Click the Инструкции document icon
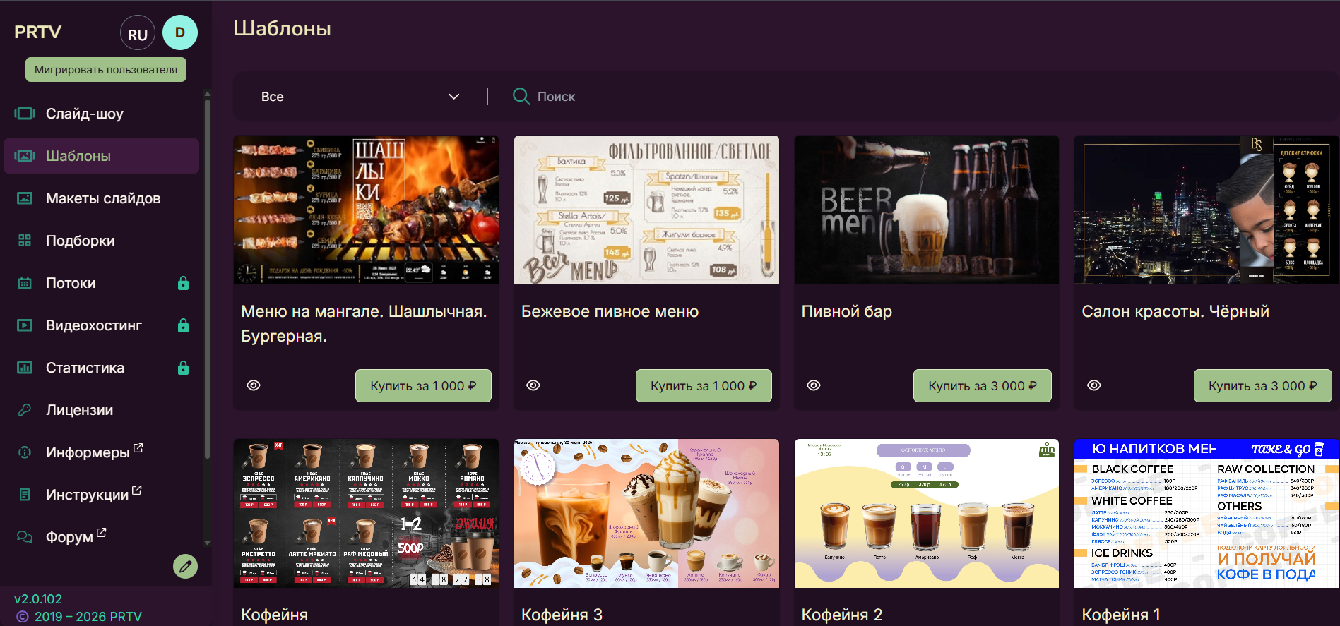 (x=25, y=495)
